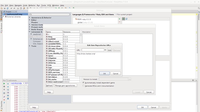Click the green plus add SDK icon

click(x=119, y=19)
